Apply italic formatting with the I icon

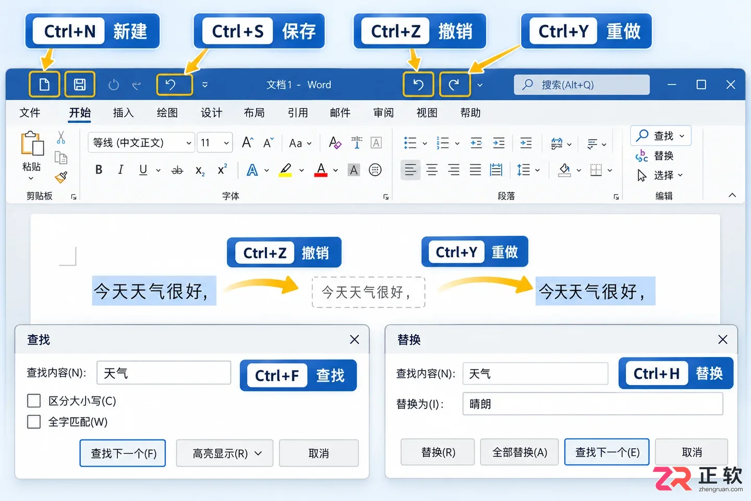120,170
